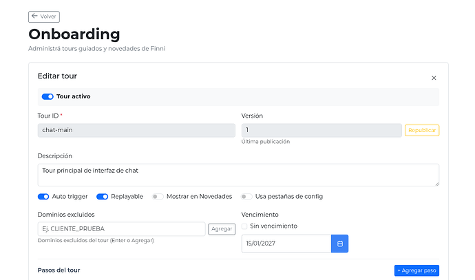The image size is (475, 280).
Task: Click the Onboarding page title
Action: point(74,34)
